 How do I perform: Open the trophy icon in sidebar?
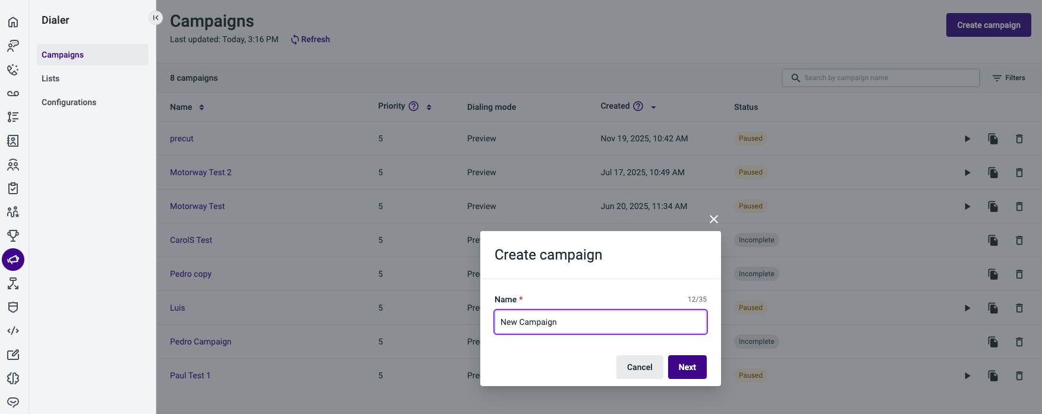13,236
